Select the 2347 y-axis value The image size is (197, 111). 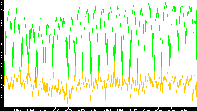(1, 76)
